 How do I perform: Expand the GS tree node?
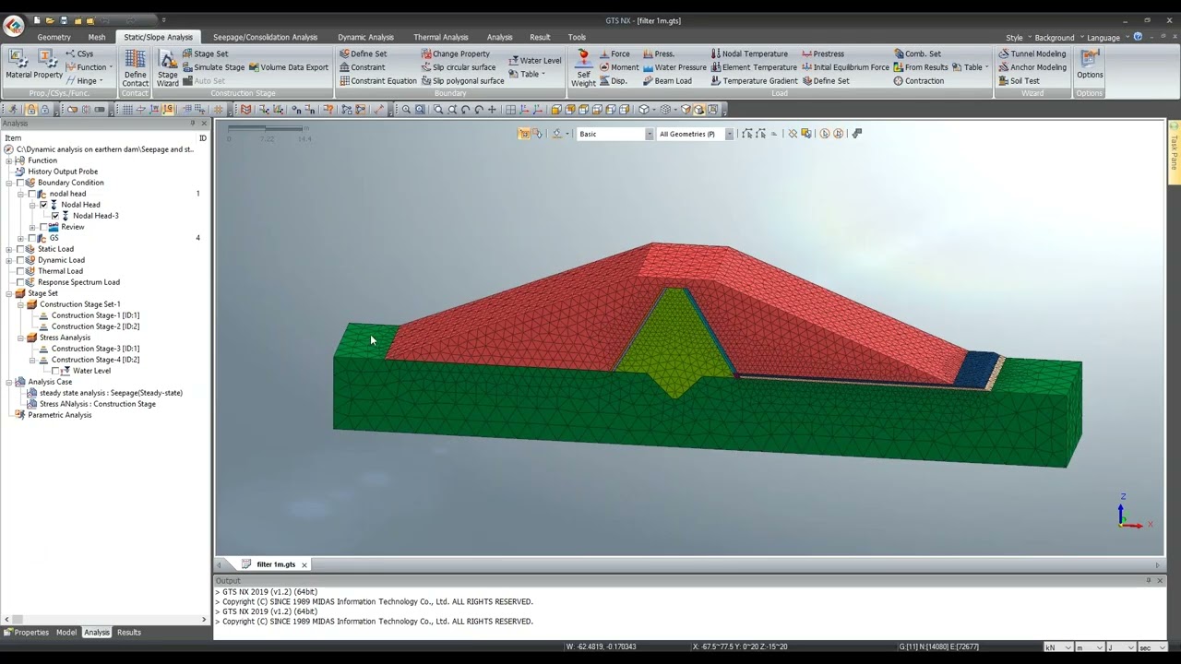tap(20, 238)
